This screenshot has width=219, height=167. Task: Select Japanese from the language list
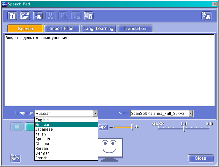coord(44,129)
